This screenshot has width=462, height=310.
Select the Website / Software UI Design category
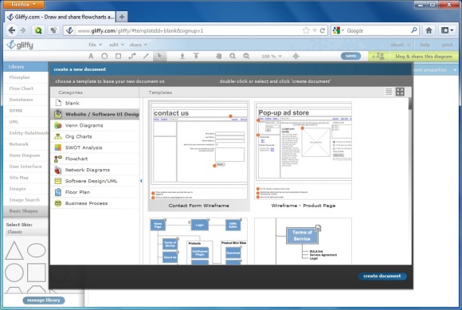click(95, 114)
